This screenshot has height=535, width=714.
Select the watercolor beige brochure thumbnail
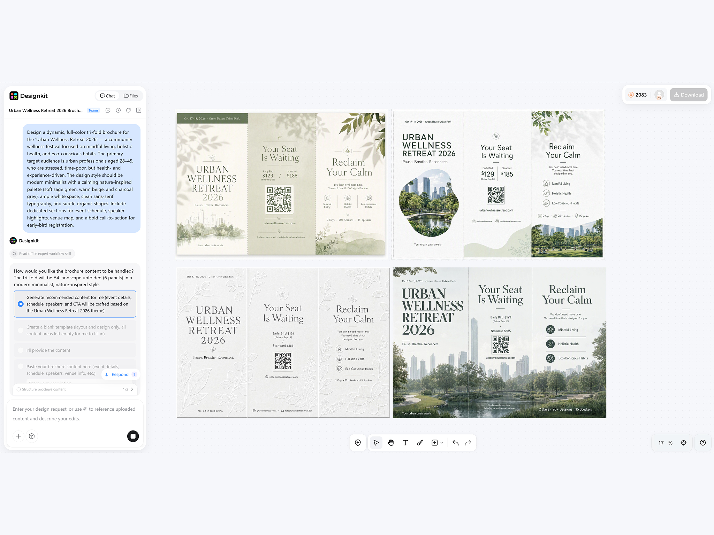pos(281,184)
